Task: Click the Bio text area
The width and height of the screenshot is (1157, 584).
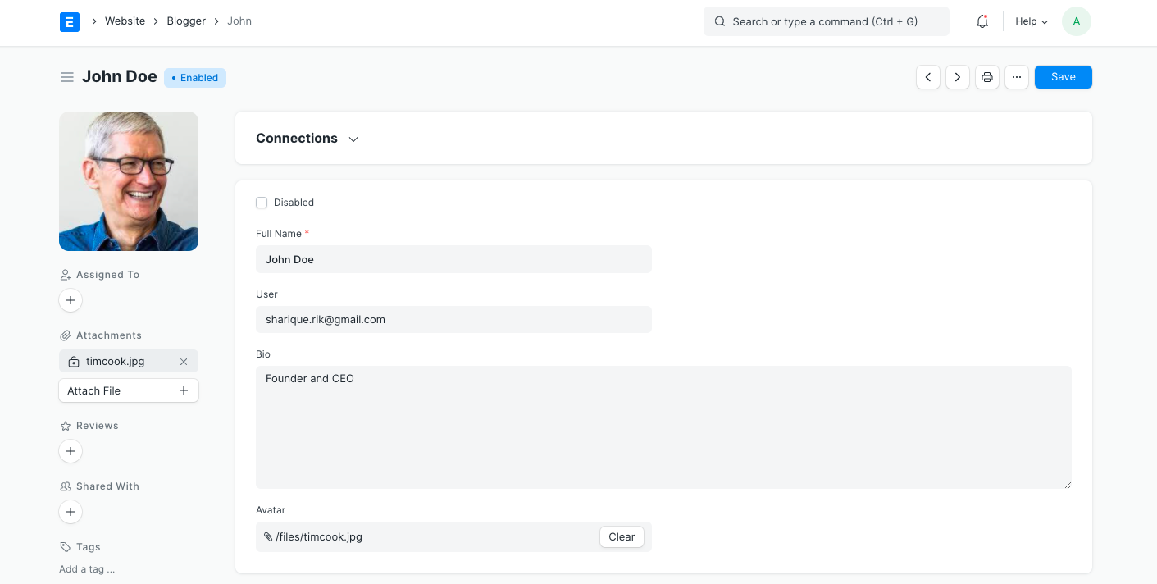Action: [x=663, y=427]
